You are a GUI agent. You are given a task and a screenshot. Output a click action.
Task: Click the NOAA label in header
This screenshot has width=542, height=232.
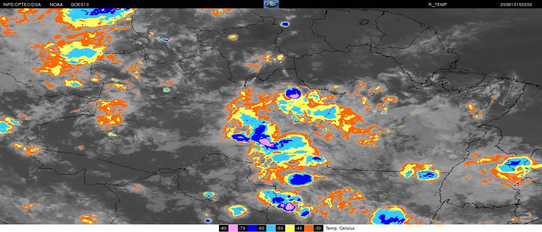coord(56,5)
